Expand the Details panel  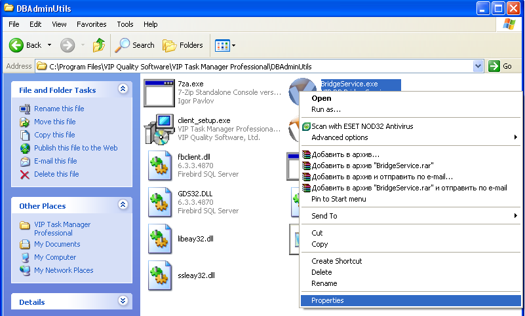coord(123,302)
